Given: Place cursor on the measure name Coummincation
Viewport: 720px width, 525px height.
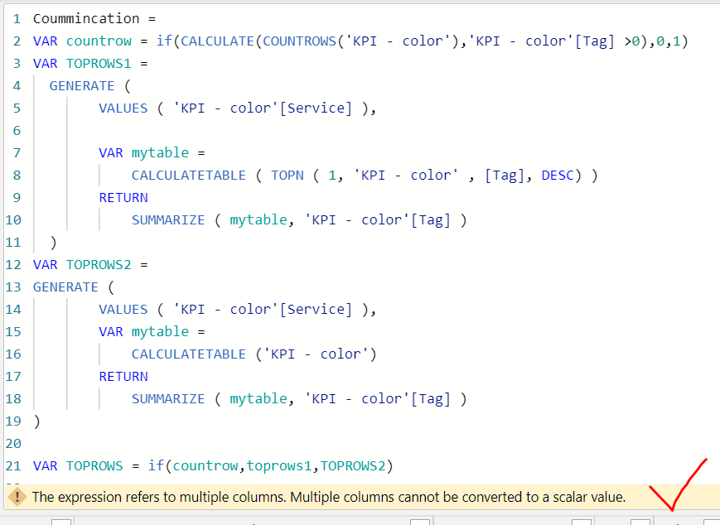Looking at the screenshot, I should pos(86,19).
